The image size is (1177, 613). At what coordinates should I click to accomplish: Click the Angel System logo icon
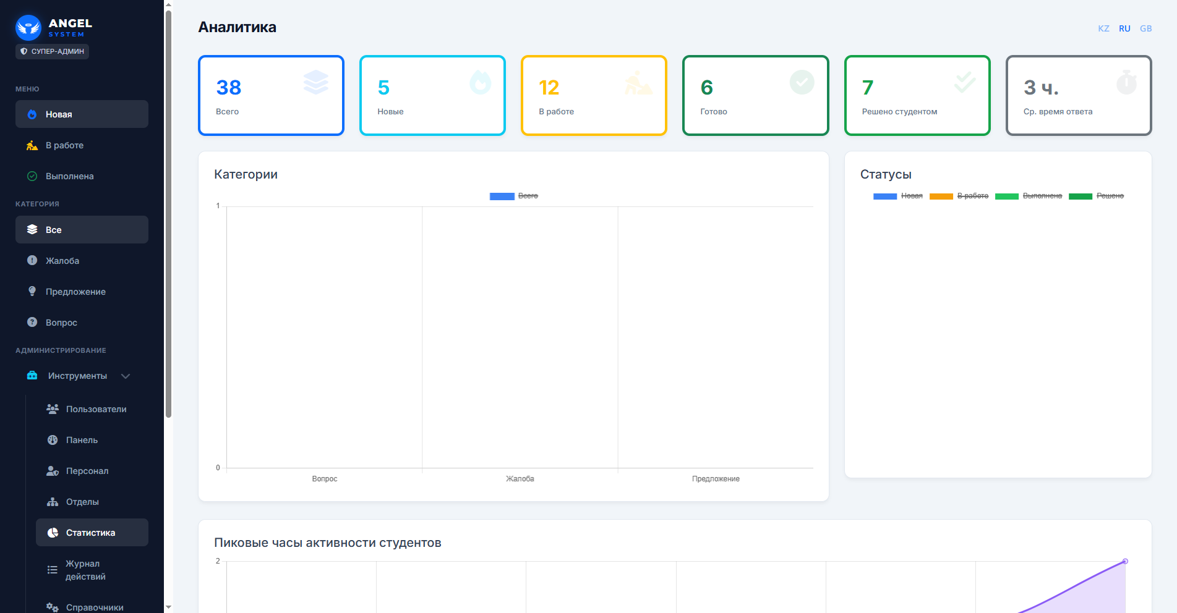click(x=28, y=28)
